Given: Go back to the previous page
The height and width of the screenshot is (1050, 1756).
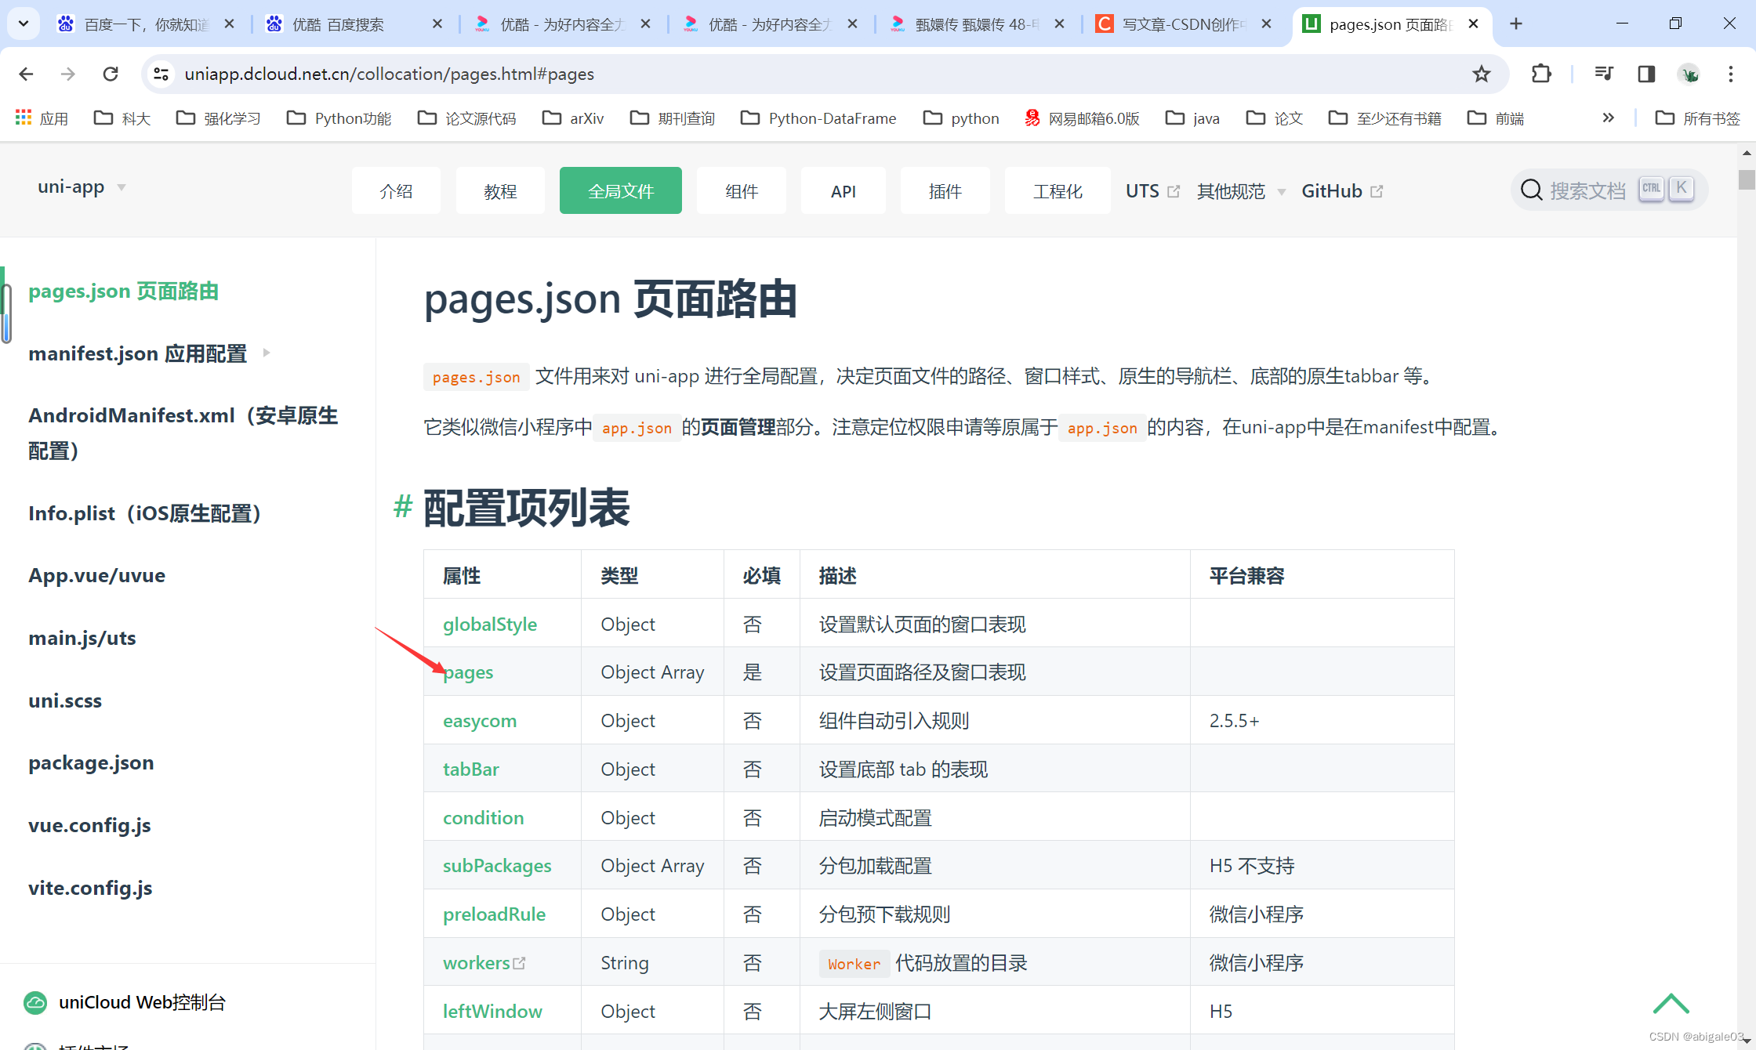Looking at the screenshot, I should pos(26,74).
